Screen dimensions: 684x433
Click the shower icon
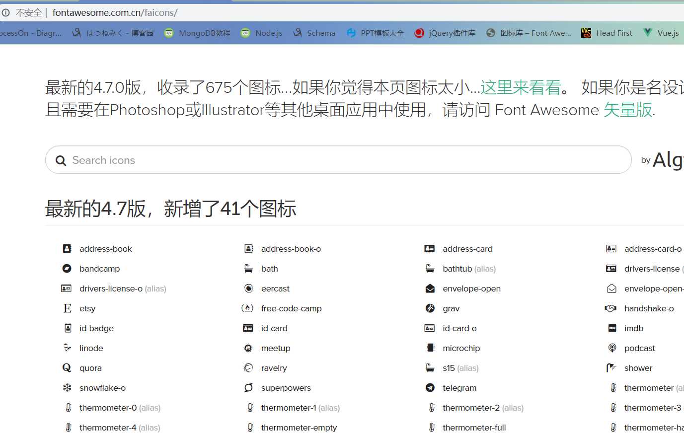pos(611,368)
